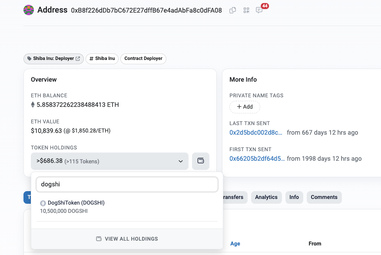381x255 pixels.
Task: Click the $10,839.63 ETH value text
Action: [x=46, y=131]
